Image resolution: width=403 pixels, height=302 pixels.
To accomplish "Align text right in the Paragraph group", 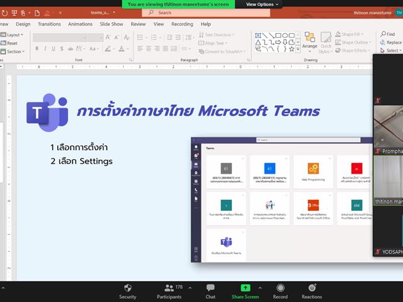I will tap(157, 48).
